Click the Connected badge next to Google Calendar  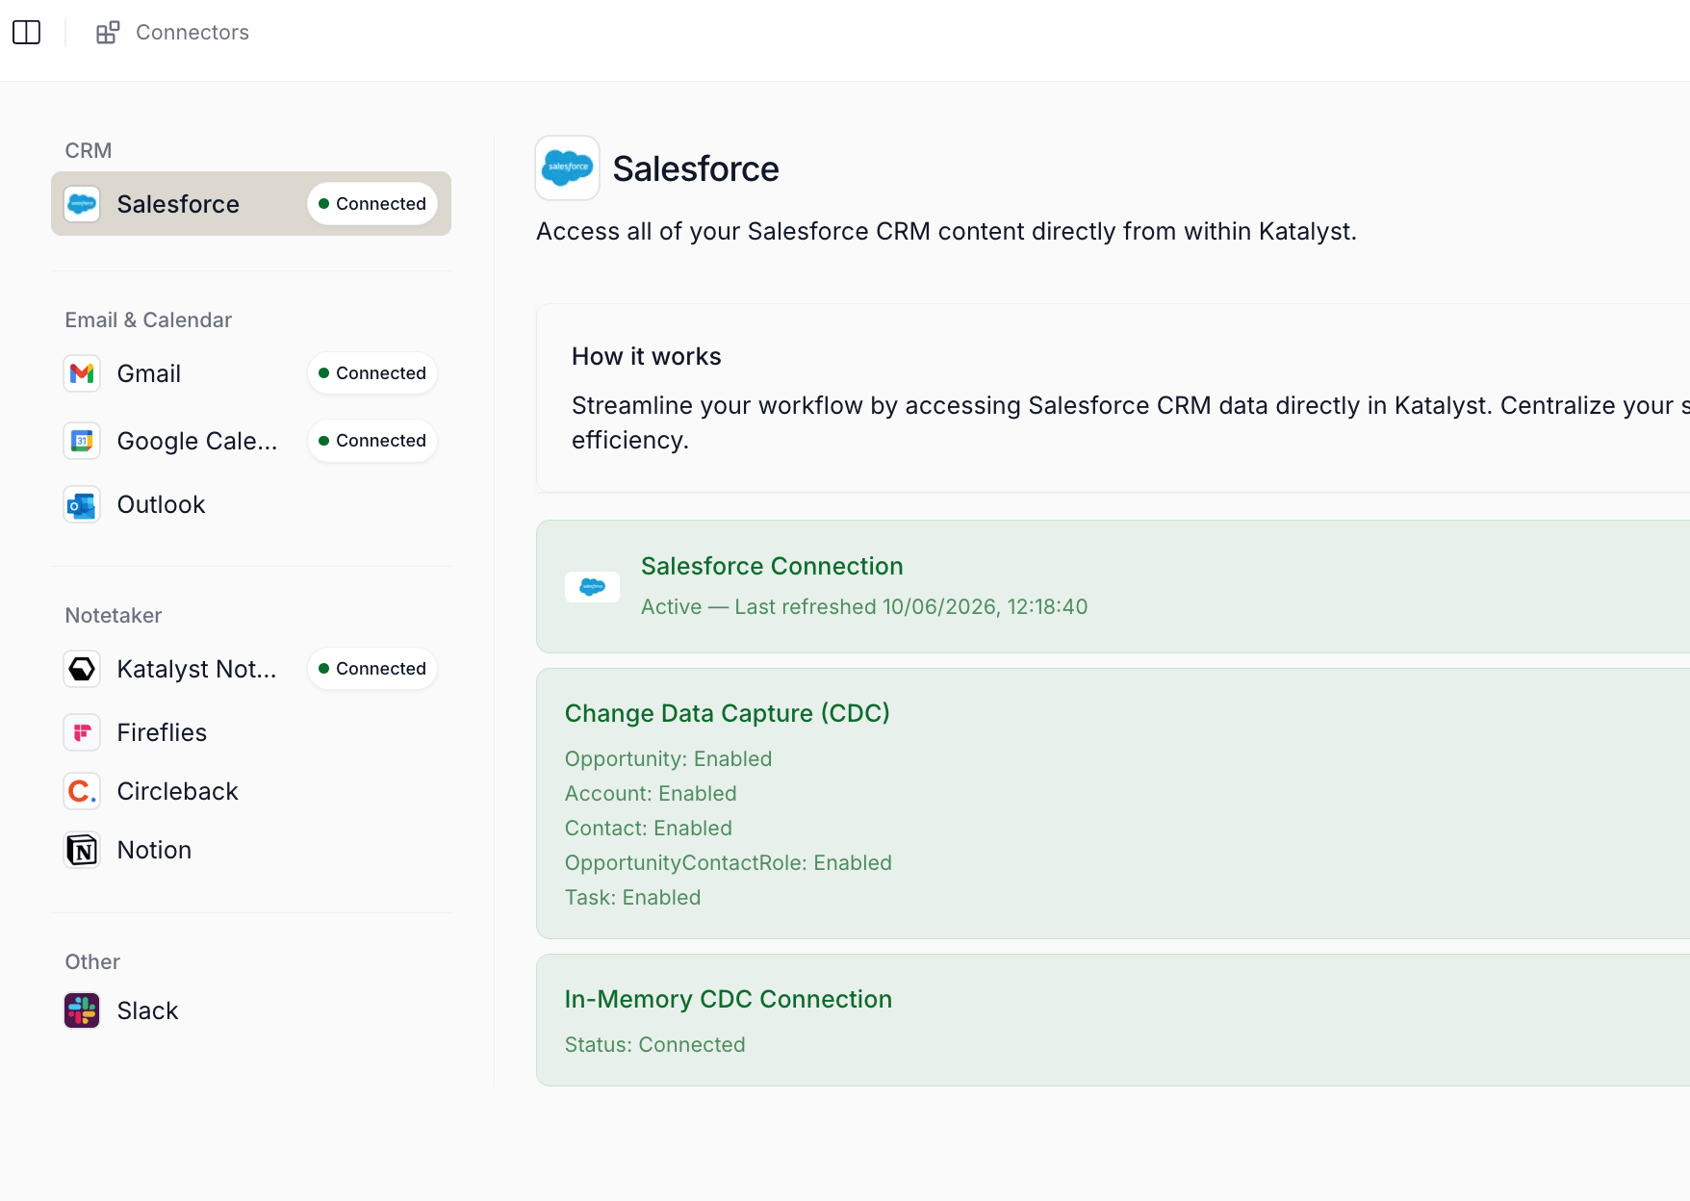coord(372,441)
